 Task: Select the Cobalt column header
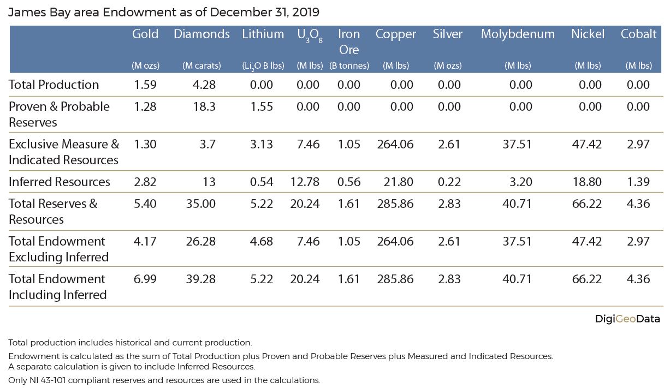(x=638, y=34)
